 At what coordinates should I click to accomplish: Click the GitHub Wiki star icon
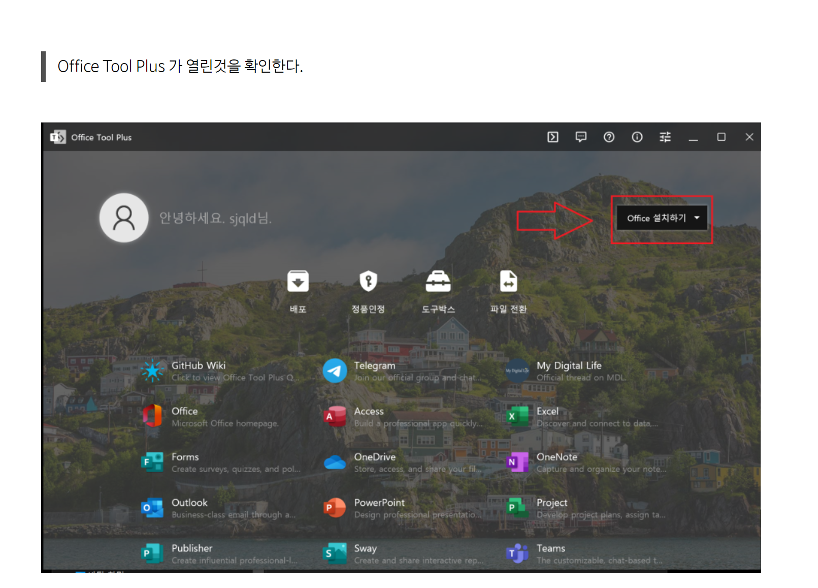pyautogui.click(x=152, y=371)
